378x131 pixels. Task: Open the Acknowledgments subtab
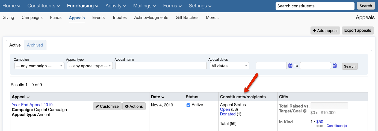coord(151,18)
